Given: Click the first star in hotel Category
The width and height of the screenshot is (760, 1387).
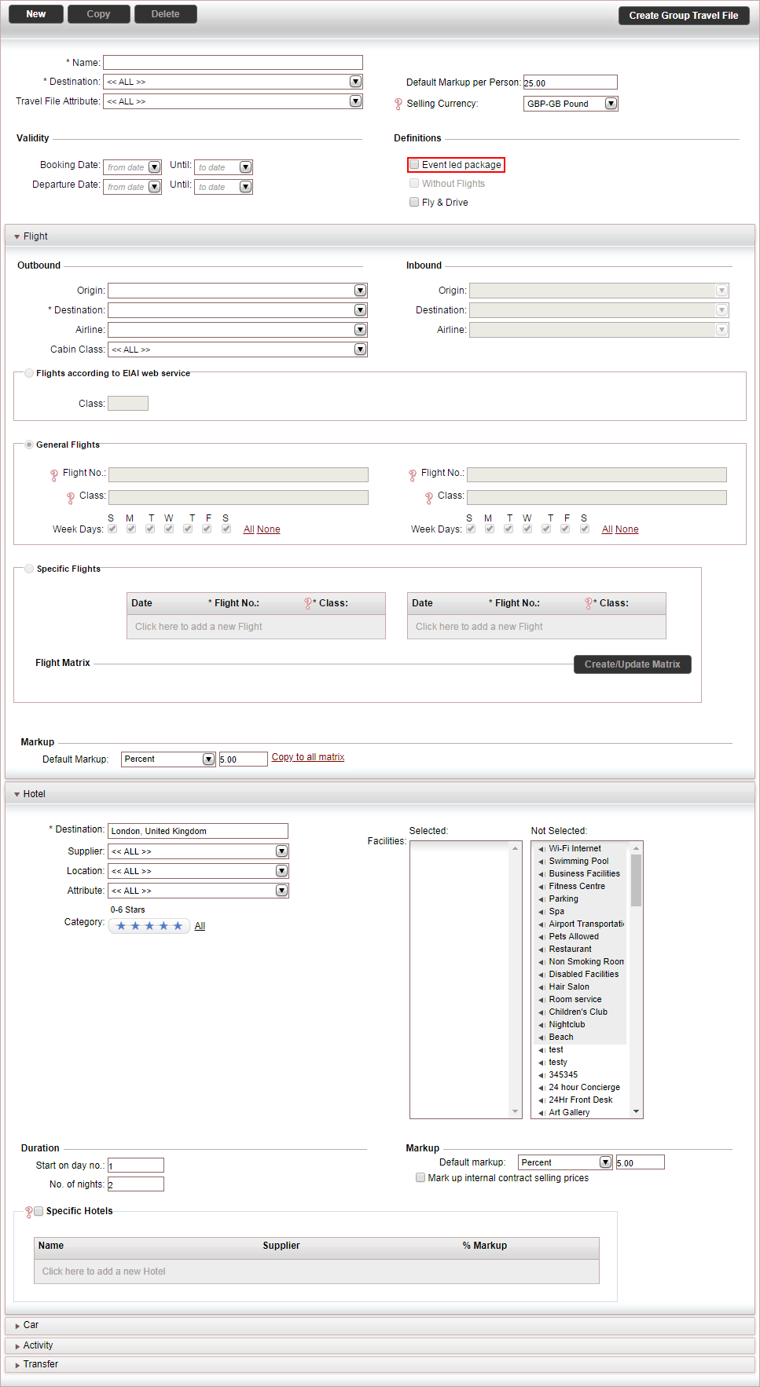Looking at the screenshot, I should point(121,926).
